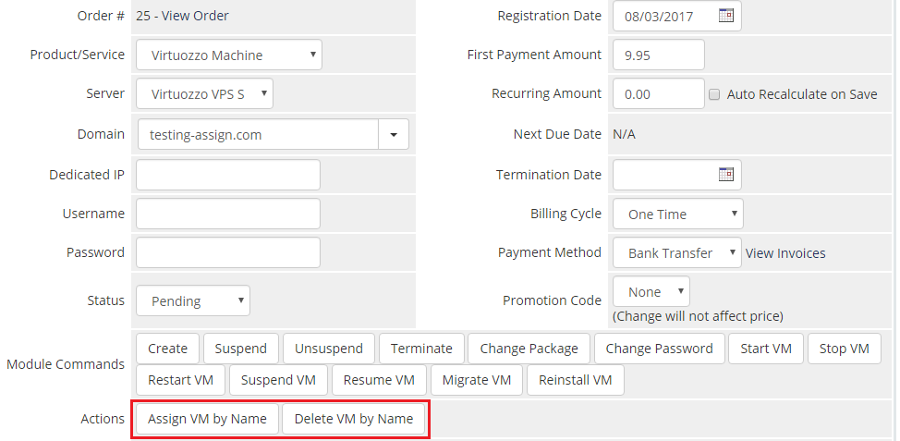Screen dimensions: 900x441
Task: Click the Unsuspend button
Action: coord(329,349)
